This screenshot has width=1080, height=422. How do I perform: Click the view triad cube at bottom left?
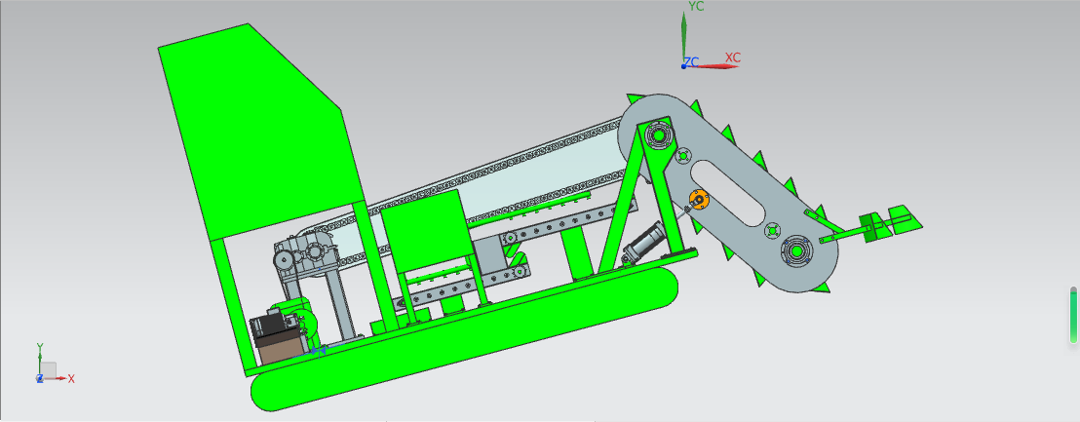[x=48, y=368]
